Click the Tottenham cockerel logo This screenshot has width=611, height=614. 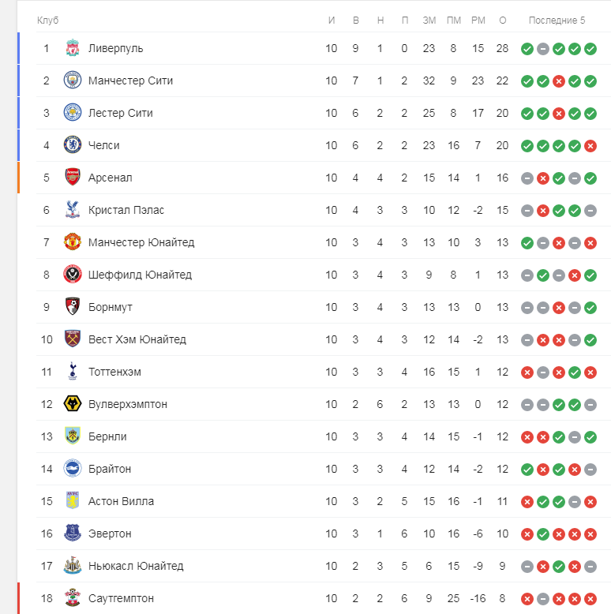click(73, 371)
